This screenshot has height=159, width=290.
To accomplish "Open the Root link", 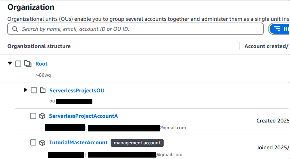I will [x=42, y=64].
